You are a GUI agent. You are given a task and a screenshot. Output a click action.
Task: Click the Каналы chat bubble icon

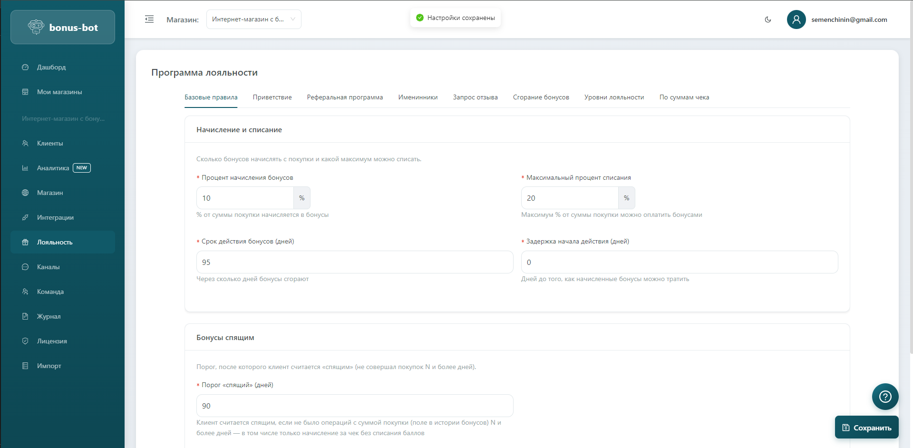coord(25,267)
